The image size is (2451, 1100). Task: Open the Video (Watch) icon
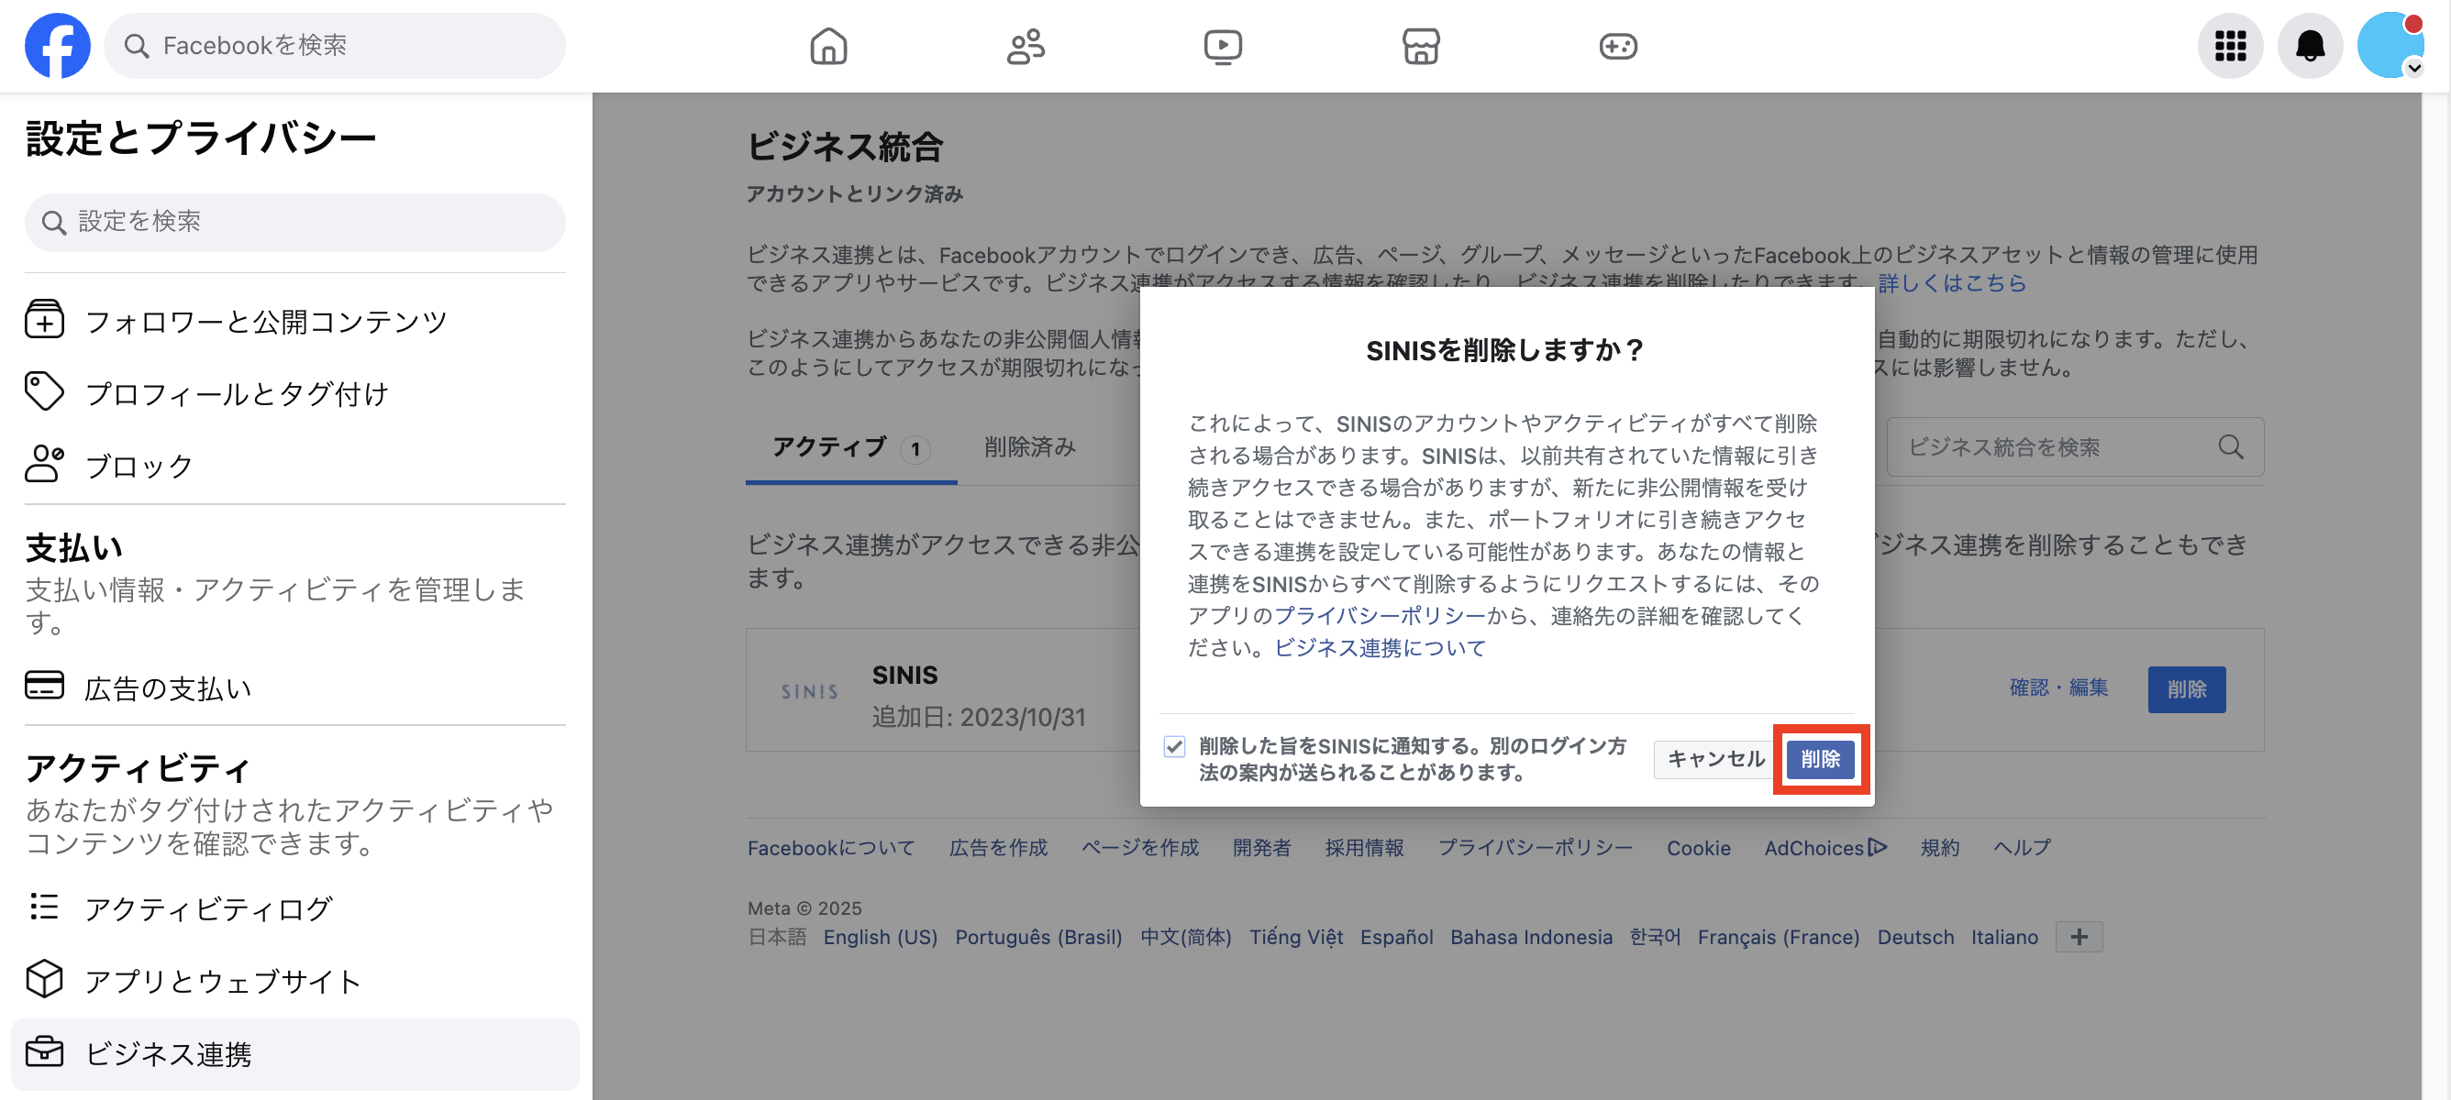[x=1224, y=45]
